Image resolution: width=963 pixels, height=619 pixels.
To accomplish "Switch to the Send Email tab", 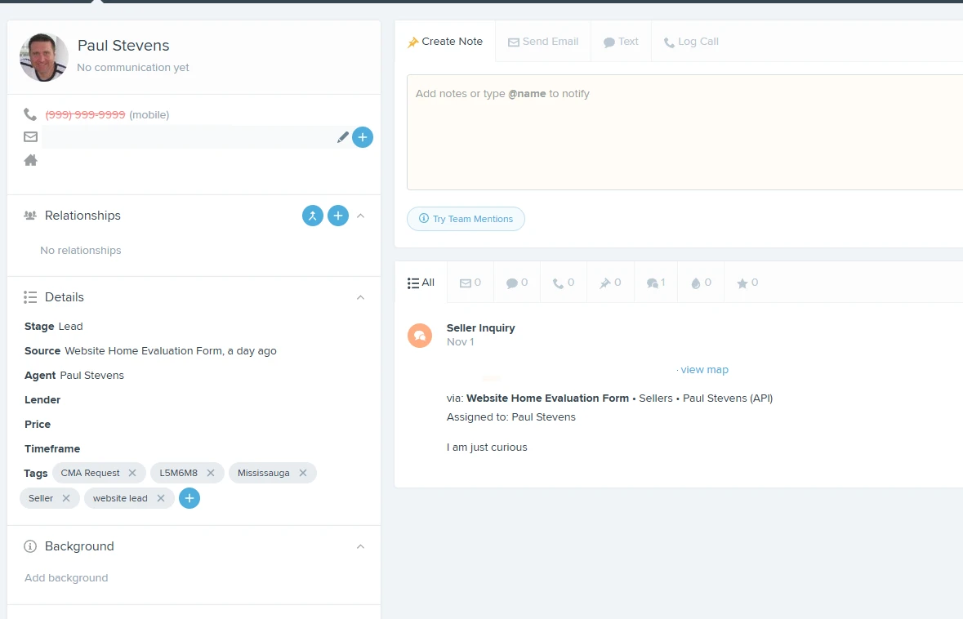I will (x=543, y=42).
